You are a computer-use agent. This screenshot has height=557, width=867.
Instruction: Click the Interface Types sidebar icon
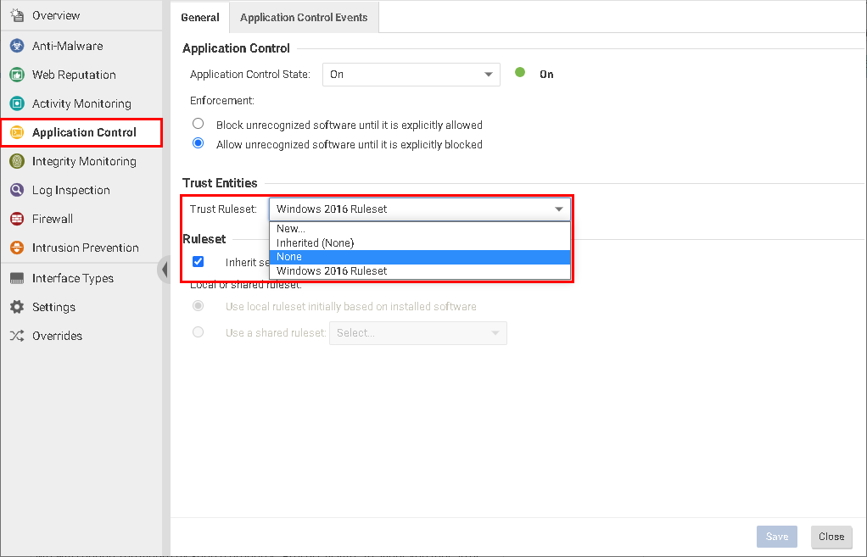(17, 278)
